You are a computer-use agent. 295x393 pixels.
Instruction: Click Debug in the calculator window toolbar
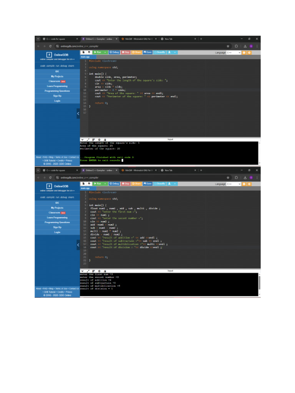[114, 184]
